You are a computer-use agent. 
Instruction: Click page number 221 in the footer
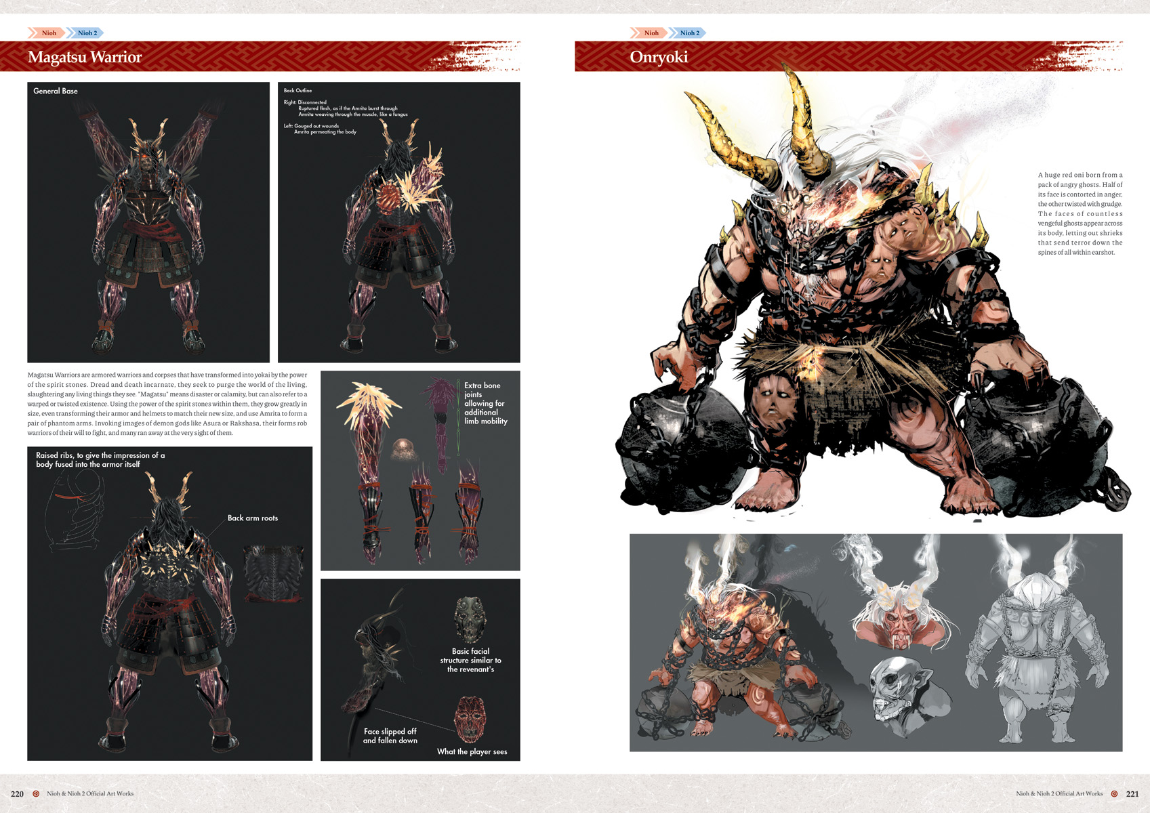tap(1132, 793)
